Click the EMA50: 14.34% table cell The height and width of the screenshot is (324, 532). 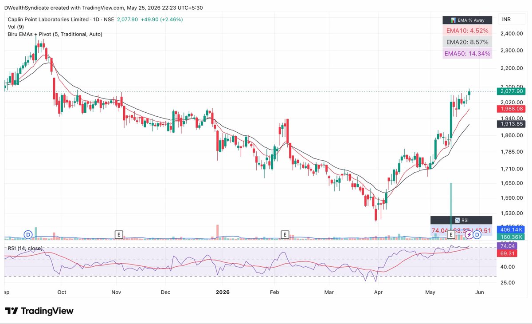click(467, 54)
